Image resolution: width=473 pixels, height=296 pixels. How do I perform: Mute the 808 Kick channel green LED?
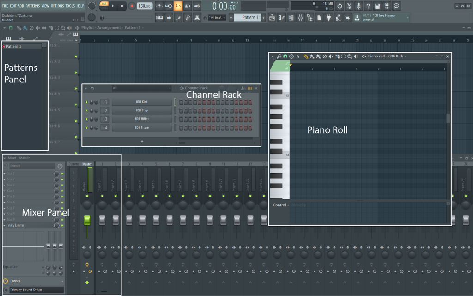point(86,102)
